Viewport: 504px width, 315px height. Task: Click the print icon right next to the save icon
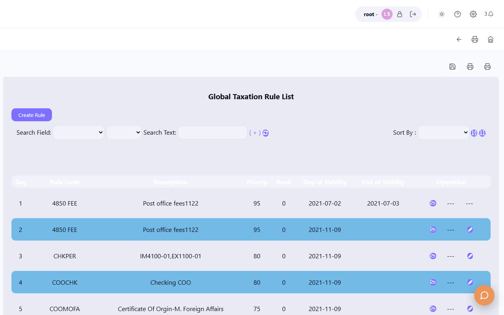point(470,67)
